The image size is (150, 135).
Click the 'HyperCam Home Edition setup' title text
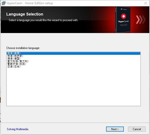pos(30,3)
